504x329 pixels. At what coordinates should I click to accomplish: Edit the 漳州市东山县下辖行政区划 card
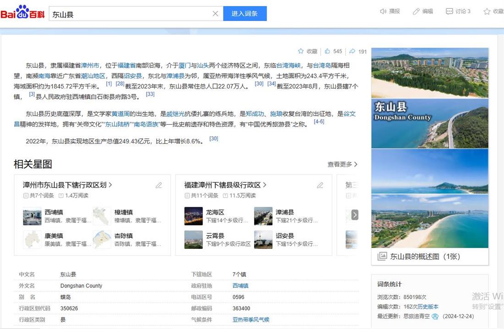pos(159,185)
